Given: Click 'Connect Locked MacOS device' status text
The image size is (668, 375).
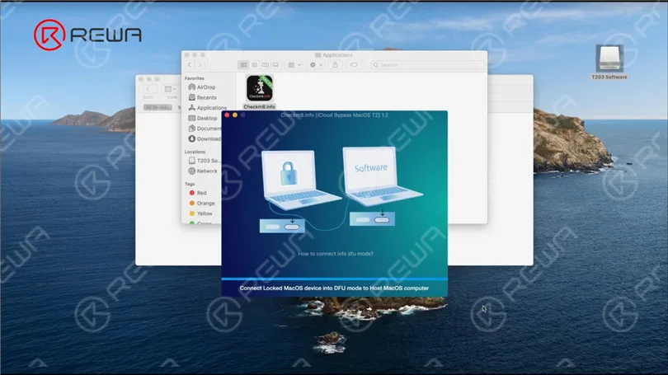Looking at the screenshot, I should 334,288.
